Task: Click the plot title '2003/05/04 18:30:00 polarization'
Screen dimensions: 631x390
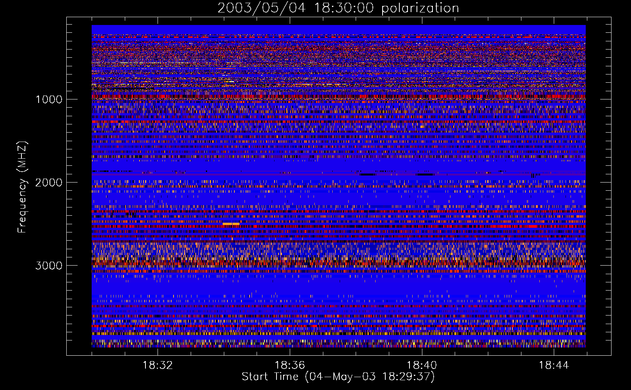Action: click(338, 8)
